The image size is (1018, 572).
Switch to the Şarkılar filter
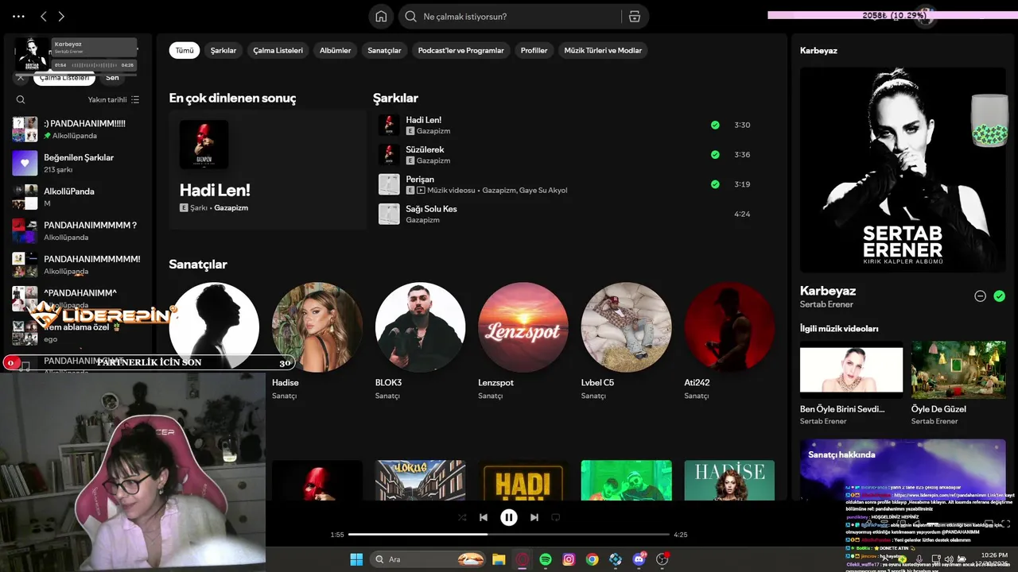pyautogui.click(x=223, y=50)
